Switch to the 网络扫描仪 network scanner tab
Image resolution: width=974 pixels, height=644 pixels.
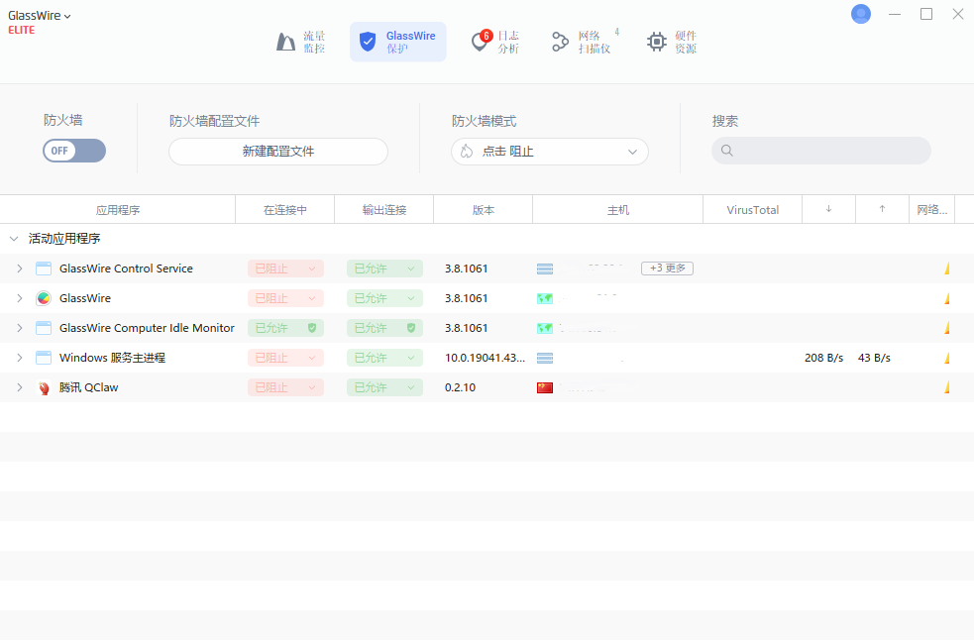(x=586, y=42)
